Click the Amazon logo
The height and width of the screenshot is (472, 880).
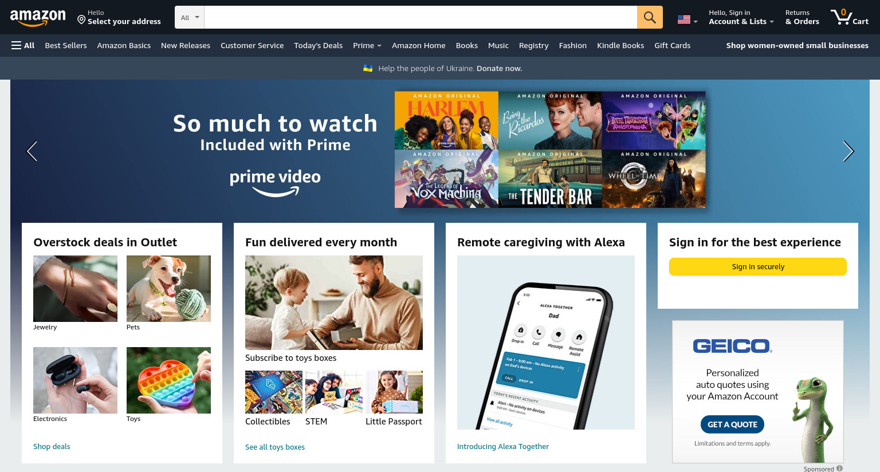pyautogui.click(x=38, y=18)
